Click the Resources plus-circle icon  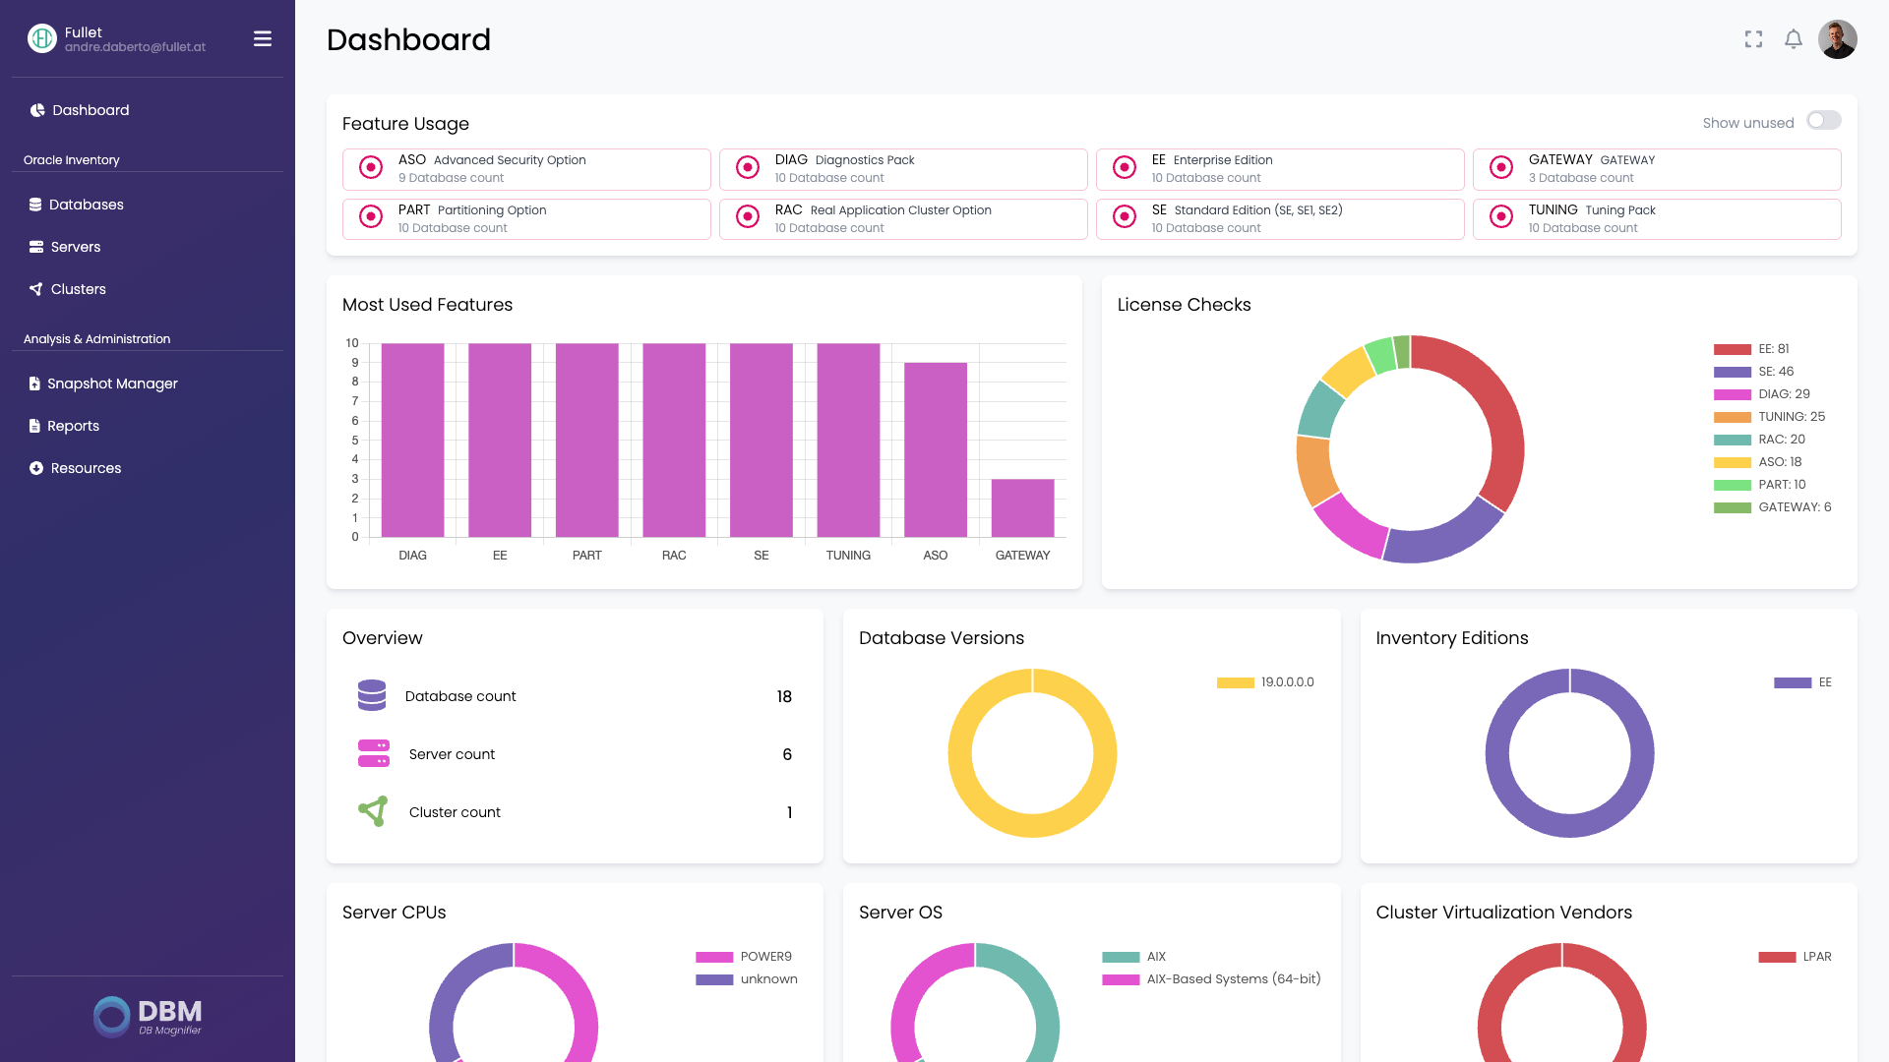36,468
